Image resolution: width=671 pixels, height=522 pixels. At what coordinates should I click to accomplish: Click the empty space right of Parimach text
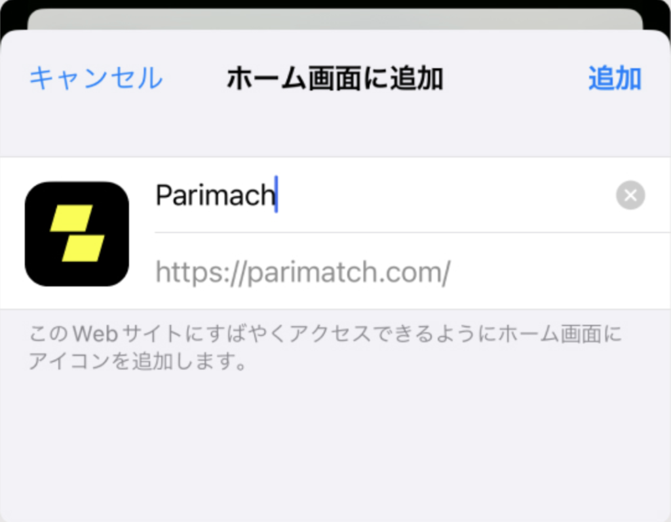[x=445, y=195]
